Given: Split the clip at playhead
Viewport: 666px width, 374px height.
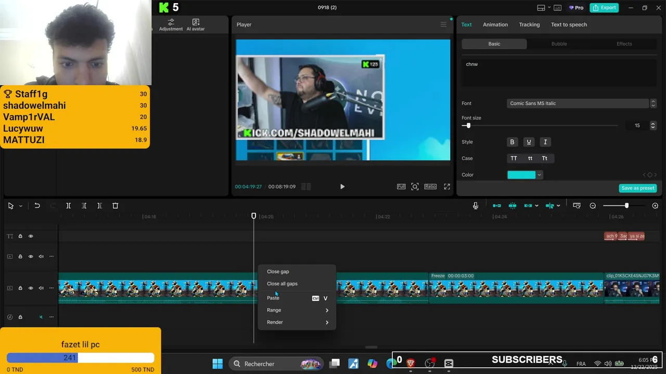Looking at the screenshot, I should point(68,206).
